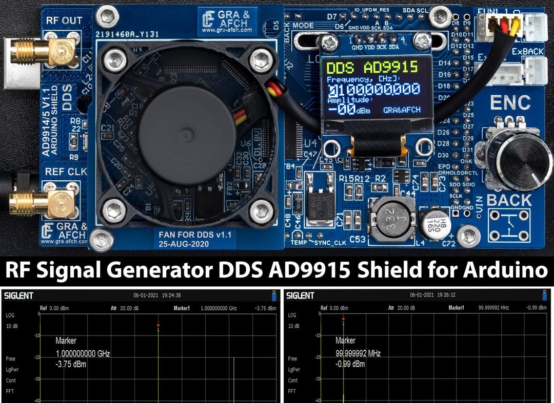
Task: Click the "DDS AD9915" heading on the OLED
Action: point(372,67)
